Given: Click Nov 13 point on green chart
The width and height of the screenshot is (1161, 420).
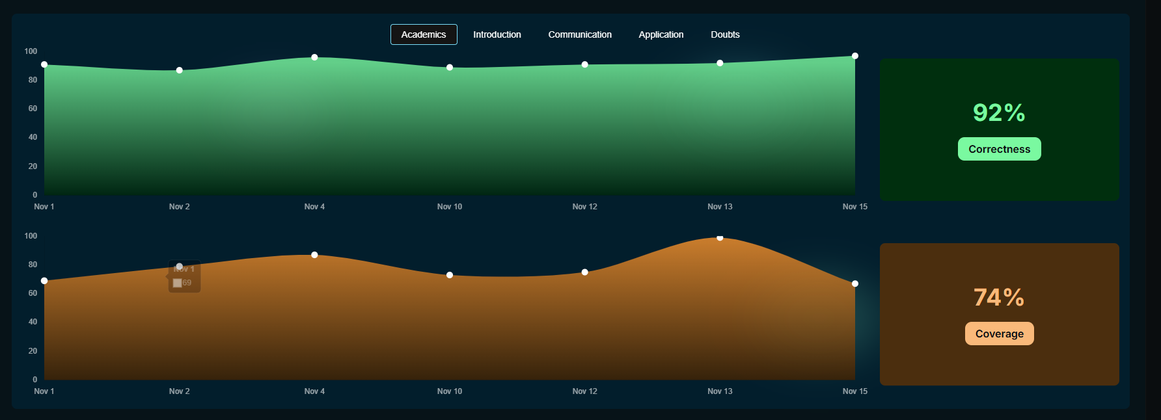Looking at the screenshot, I should click(720, 63).
